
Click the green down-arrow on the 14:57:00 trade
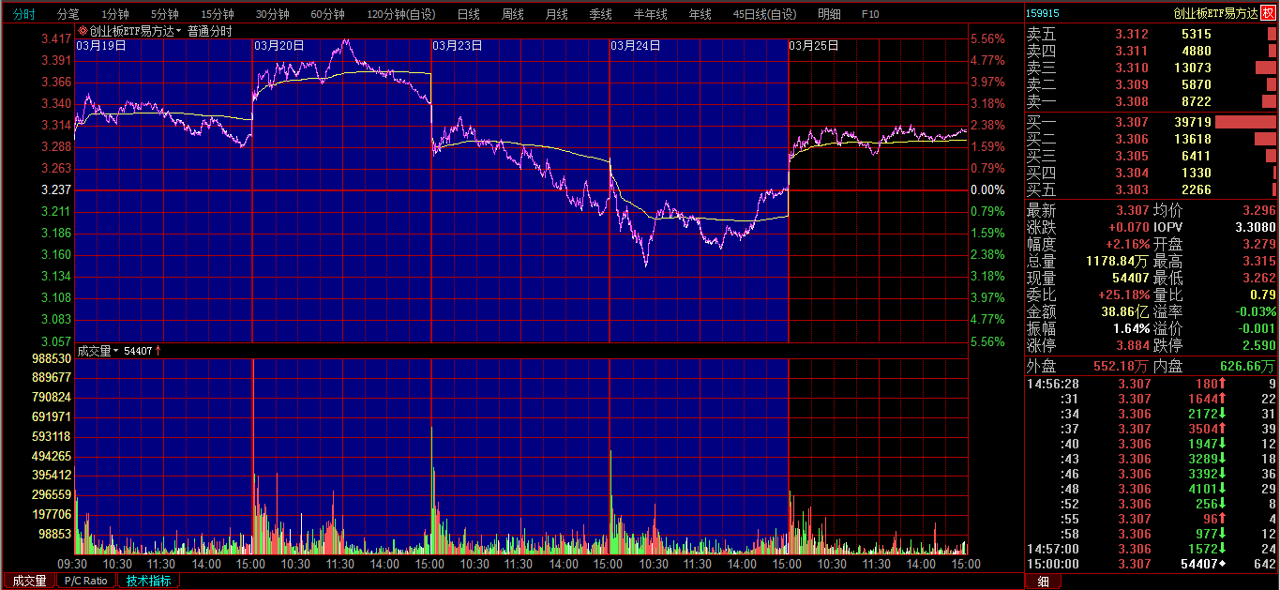click(x=1222, y=549)
